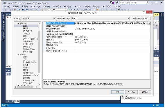Image resolution: width=165 pixels, height=108 pixels.
Task: Close the sample02-cpp property pages dialog
Action: (x=149, y=12)
